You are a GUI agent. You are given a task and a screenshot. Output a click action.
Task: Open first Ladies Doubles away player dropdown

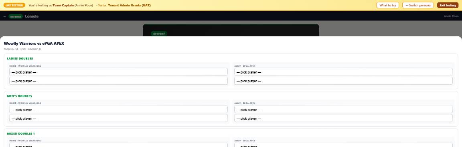pyautogui.click(x=343, y=72)
